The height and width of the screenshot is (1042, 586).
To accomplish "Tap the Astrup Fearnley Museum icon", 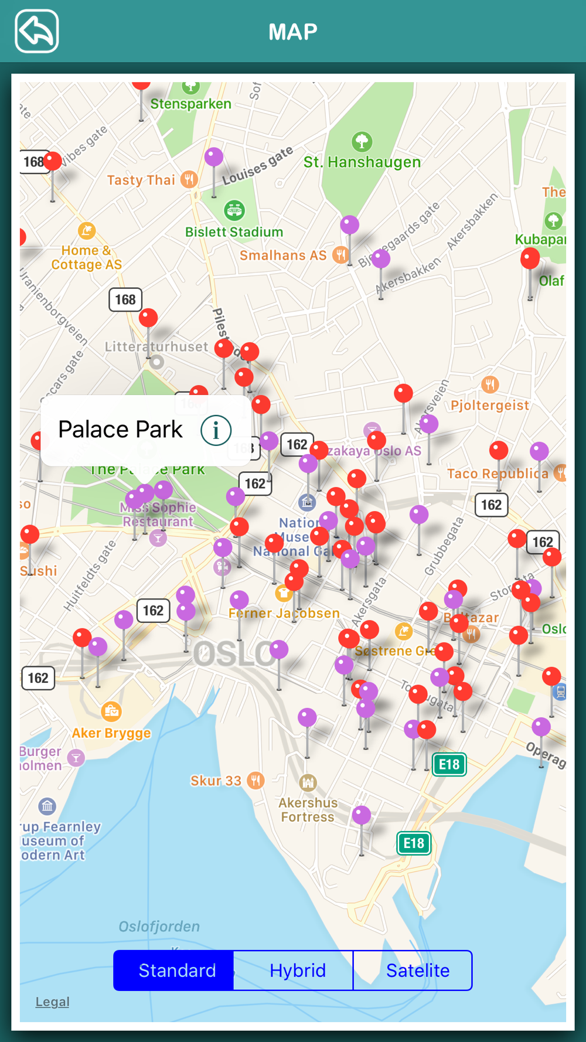I will [x=47, y=806].
